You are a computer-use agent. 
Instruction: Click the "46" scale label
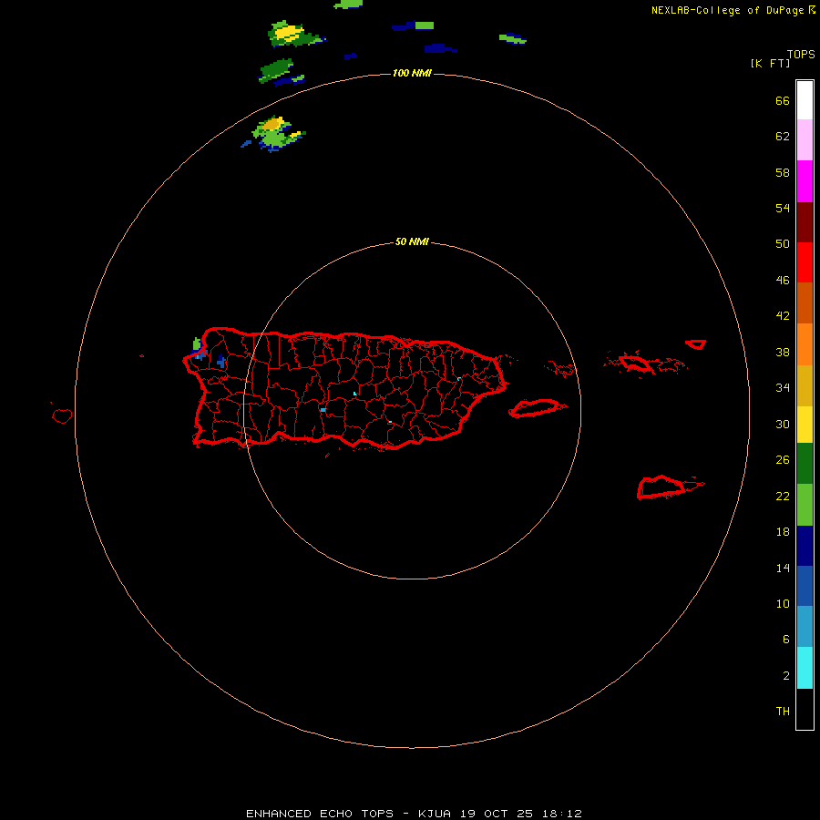(x=783, y=281)
